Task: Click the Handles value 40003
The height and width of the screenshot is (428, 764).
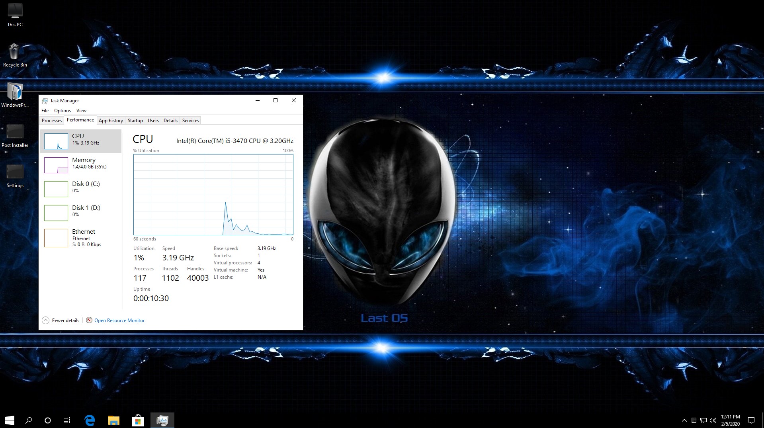Action: pos(198,278)
